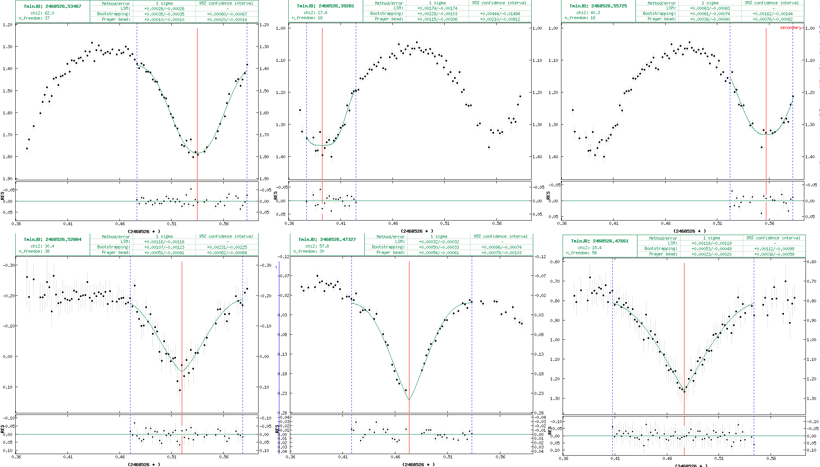This screenshot has height=467, width=820.
Task: Click the TminJD 2460526.52004 header
Action: point(52,239)
